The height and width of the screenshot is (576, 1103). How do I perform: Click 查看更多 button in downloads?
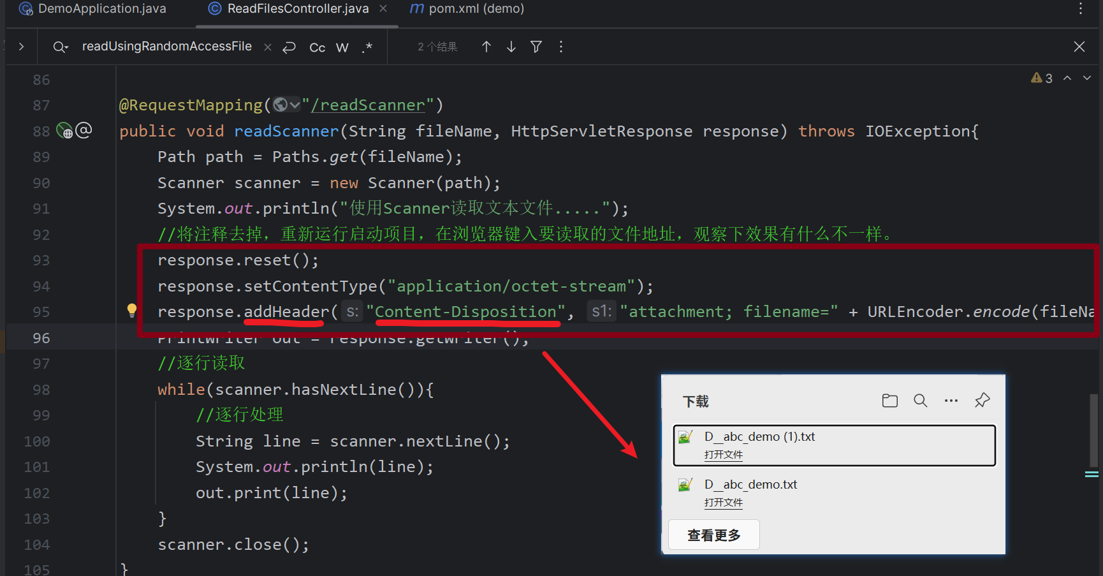[x=713, y=535]
